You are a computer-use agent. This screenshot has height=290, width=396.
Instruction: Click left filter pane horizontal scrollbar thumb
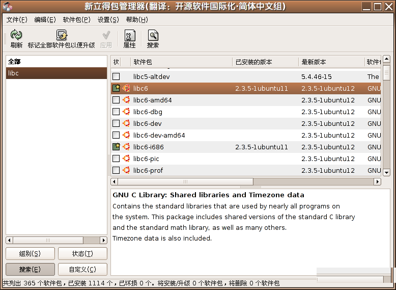click(x=48, y=240)
